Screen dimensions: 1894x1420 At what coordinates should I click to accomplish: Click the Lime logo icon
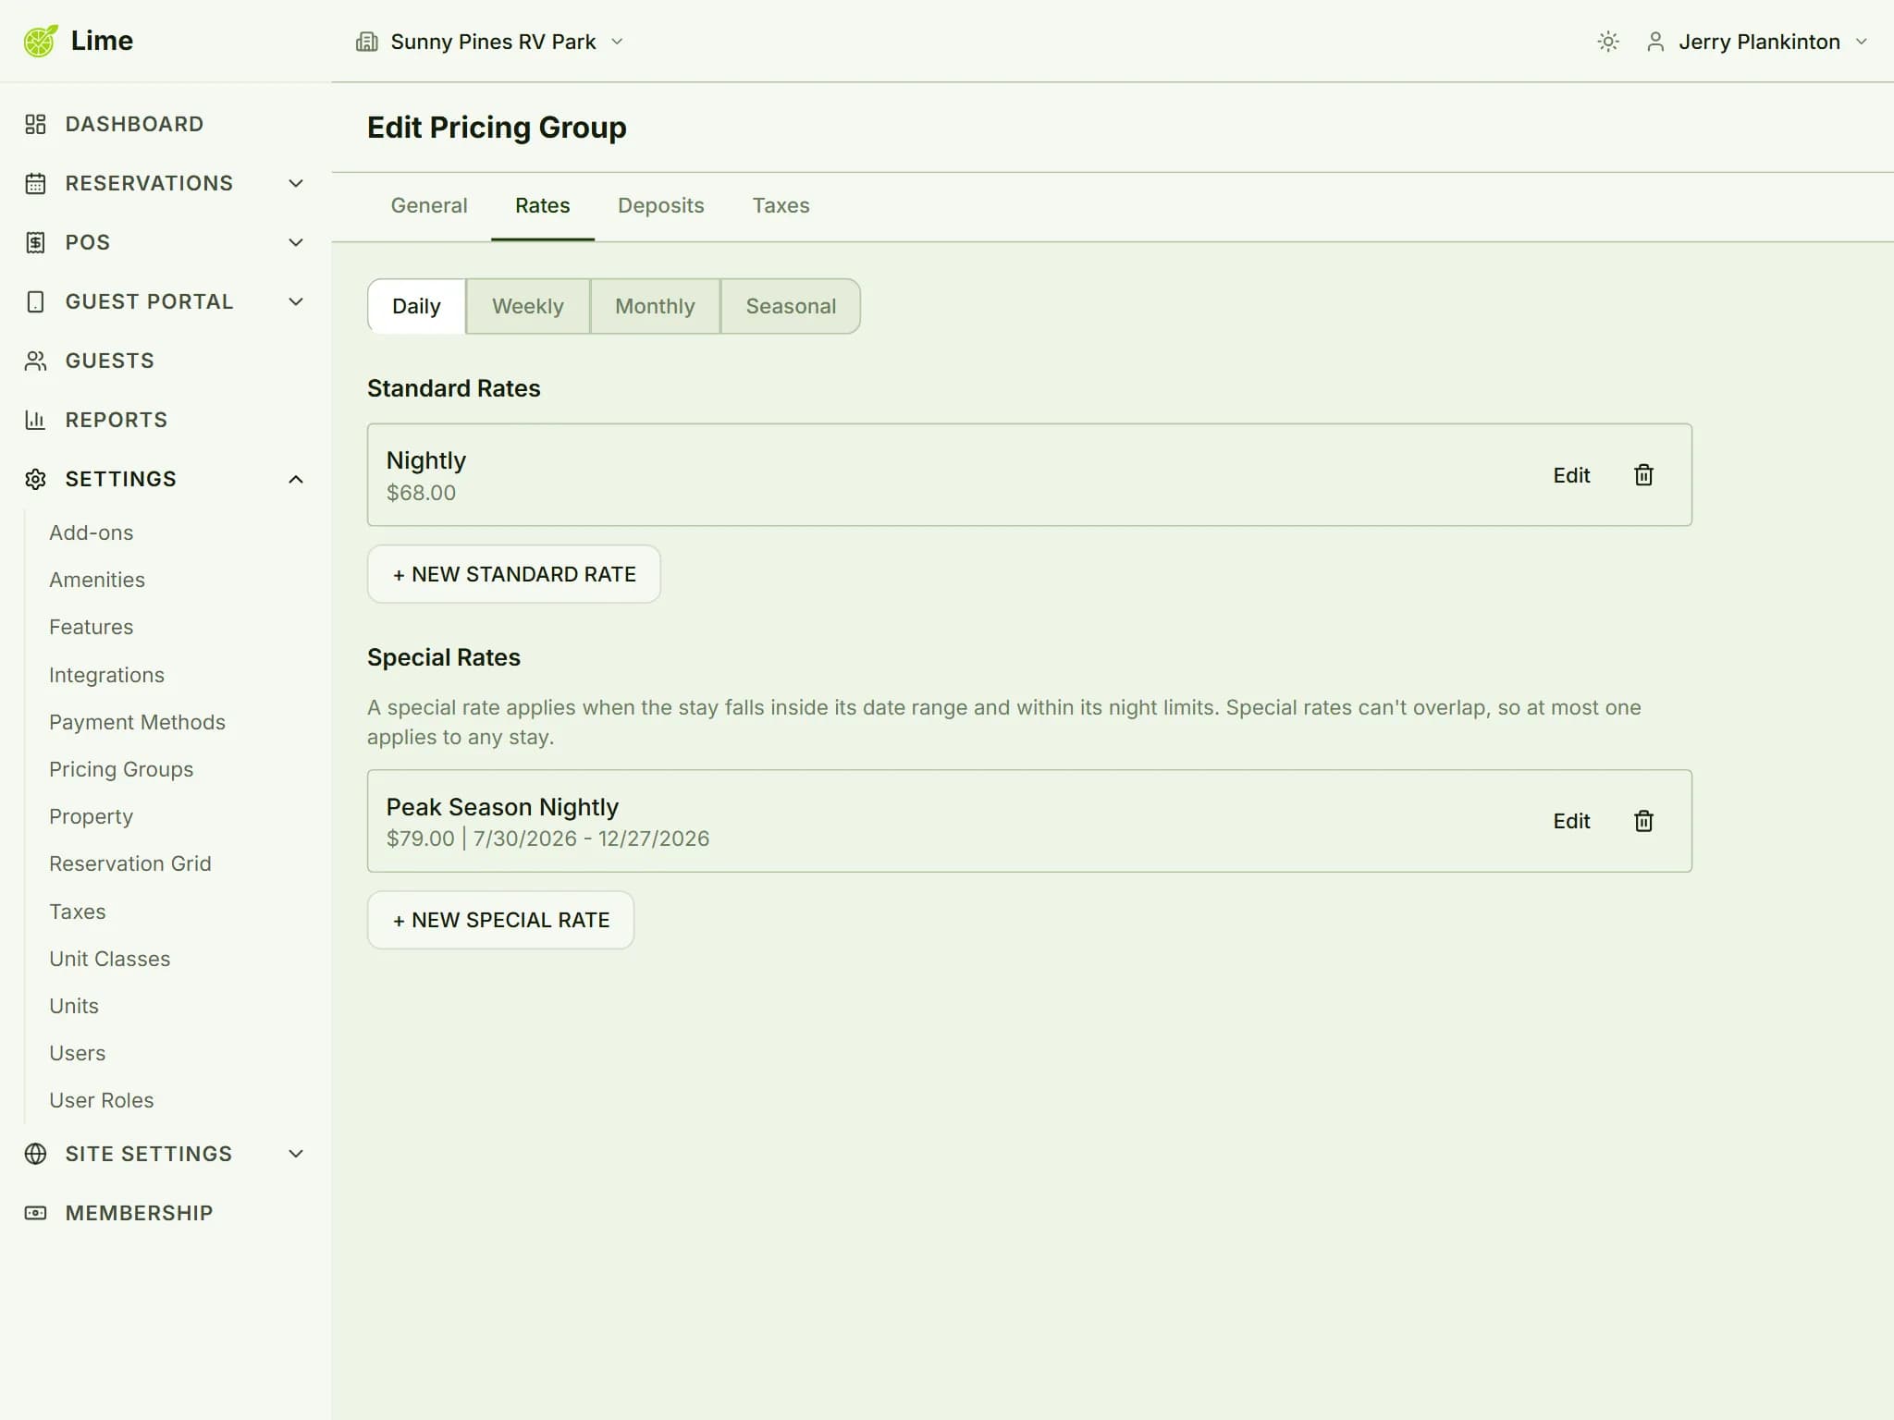click(x=41, y=41)
